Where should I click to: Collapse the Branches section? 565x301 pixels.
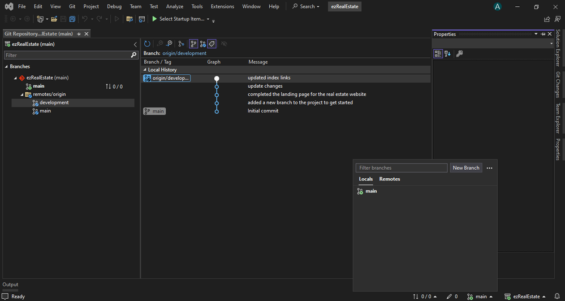coord(6,67)
